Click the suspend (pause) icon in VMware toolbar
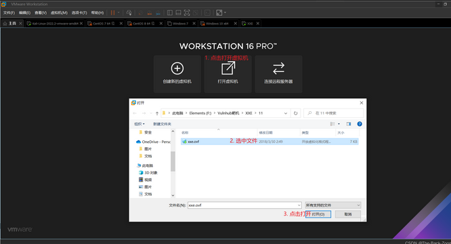This screenshot has height=244, width=451. 112,13
